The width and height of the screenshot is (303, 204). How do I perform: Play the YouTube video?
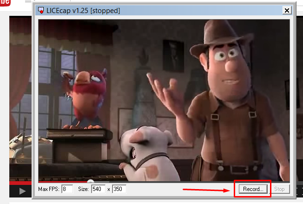coord(22,191)
